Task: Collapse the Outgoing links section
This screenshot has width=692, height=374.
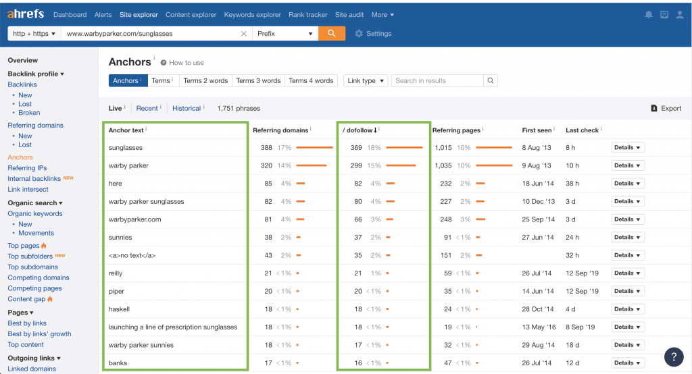Action: (34, 358)
